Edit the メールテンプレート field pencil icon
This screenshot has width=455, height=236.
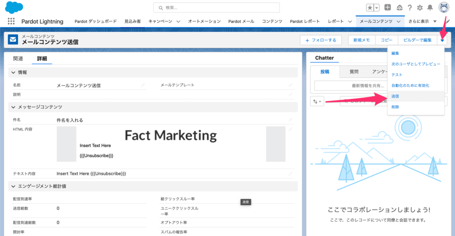pyautogui.click(x=291, y=85)
